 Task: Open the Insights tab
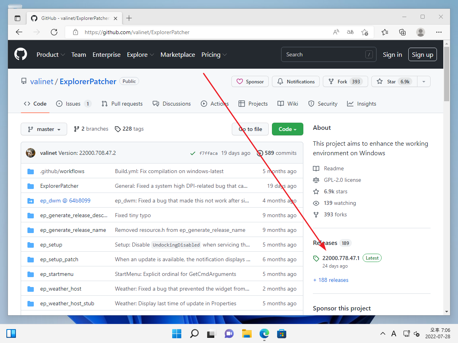pyautogui.click(x=361, y=104)
